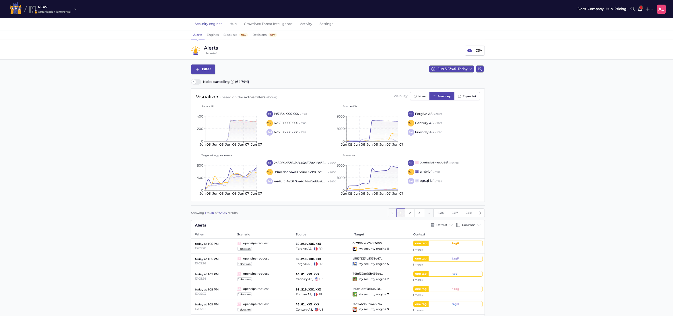Click the cloud download icon for CSV
This screenshot has width=673, height=316.
click(x=470, y=50)
